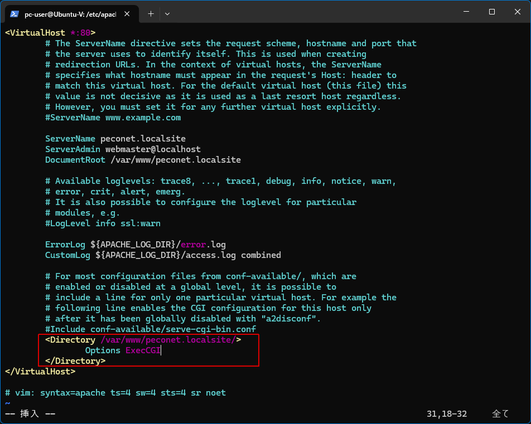Click the #Include conf-available/serve-cgi-bin.conf line
Screen dimensions: 531x424
(150, 329)
